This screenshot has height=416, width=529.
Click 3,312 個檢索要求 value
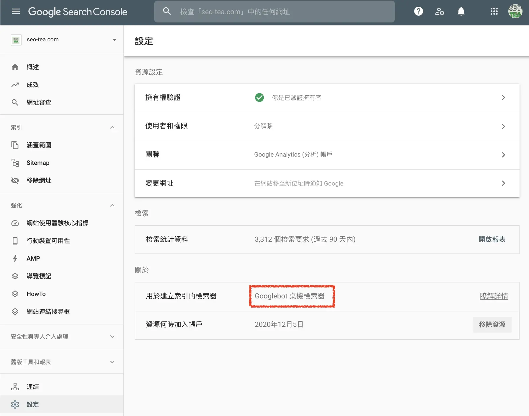305,239
